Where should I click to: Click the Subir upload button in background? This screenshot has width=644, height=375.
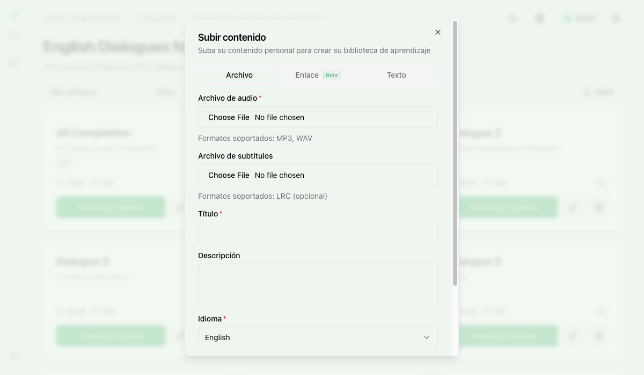click(x=598, y=92)
